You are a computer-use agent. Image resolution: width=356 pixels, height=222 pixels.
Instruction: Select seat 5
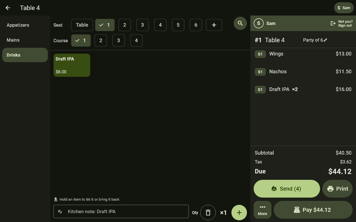(178, 25)
